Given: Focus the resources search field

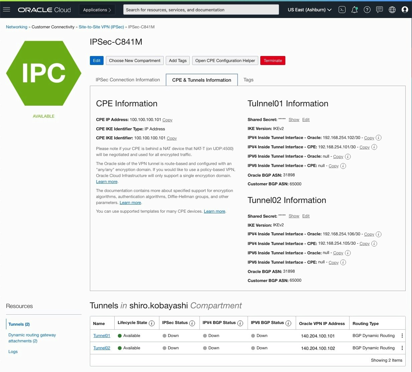Looking at the screenshot, I should point(201,10).
